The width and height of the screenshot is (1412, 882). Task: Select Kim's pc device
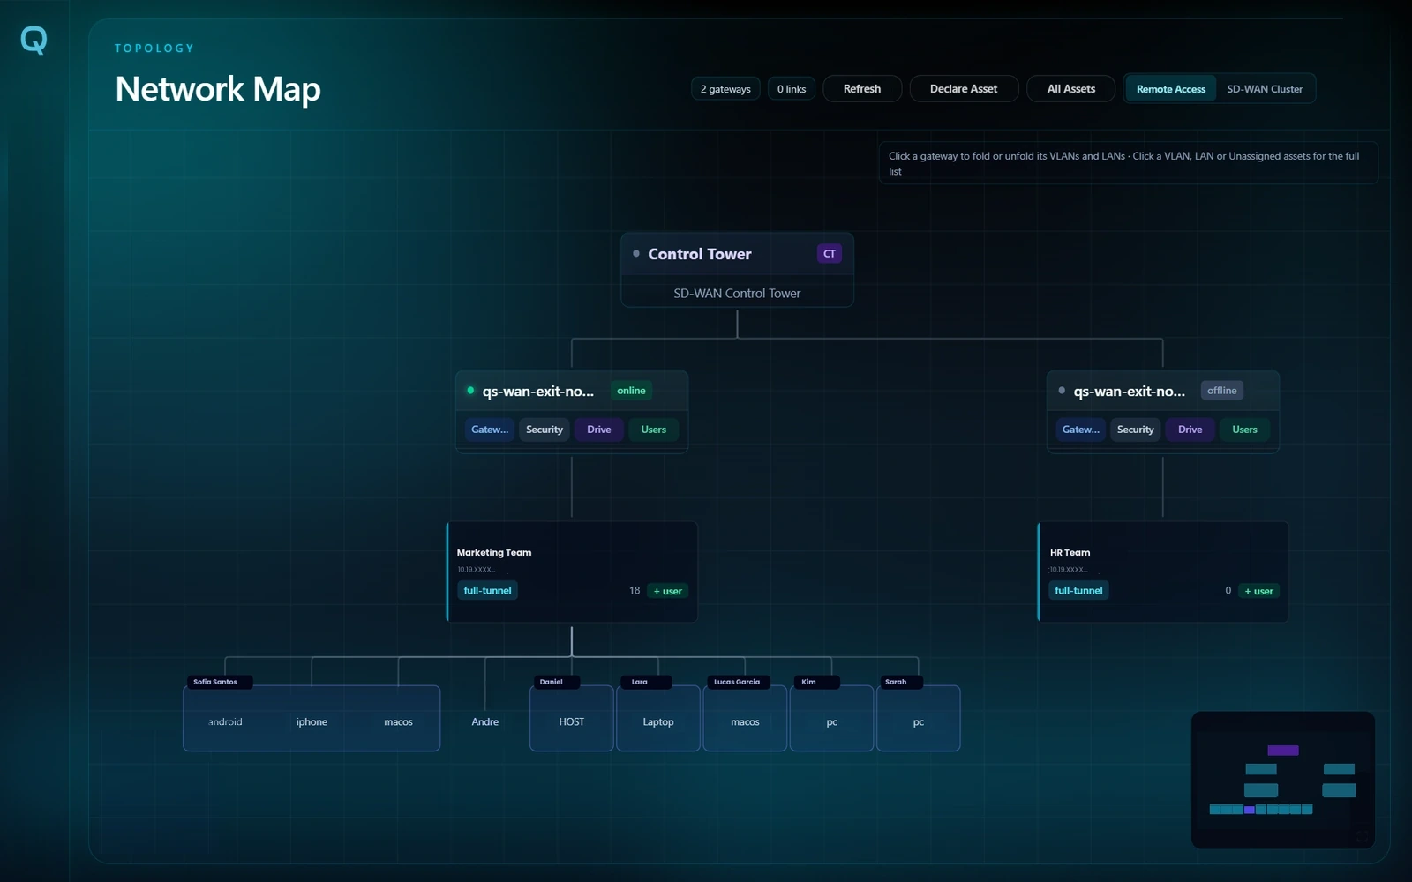[831, 720]
